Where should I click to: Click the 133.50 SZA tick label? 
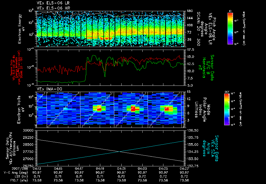[193, 159]
